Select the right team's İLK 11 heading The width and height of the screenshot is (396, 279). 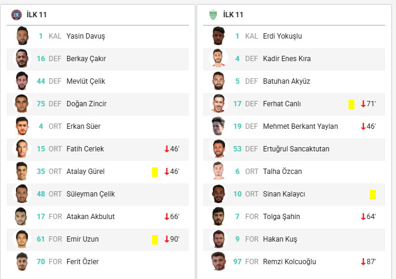click(x=233, y=15)
